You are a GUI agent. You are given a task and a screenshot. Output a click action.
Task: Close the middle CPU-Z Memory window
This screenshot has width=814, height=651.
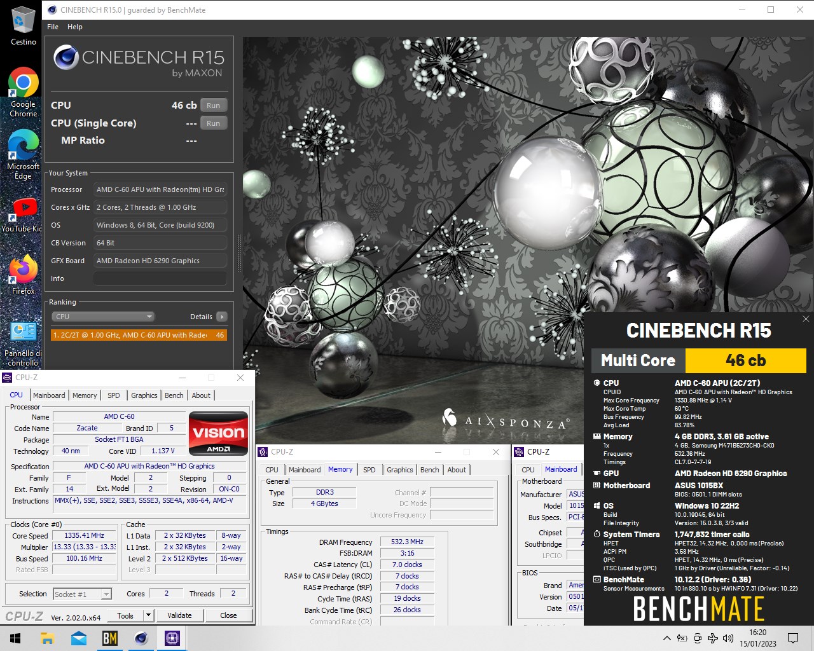pyautogui.click(x=496, y=452)
